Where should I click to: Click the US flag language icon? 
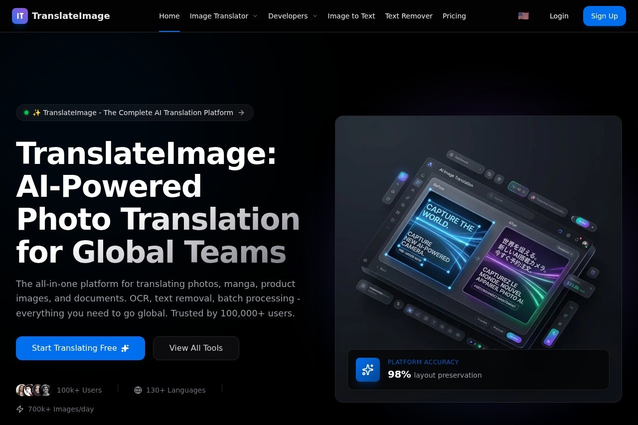[x=523, y=15]
